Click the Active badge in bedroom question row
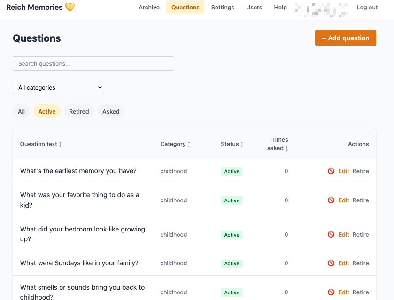394x300 pixels. (x=232, y=235)
